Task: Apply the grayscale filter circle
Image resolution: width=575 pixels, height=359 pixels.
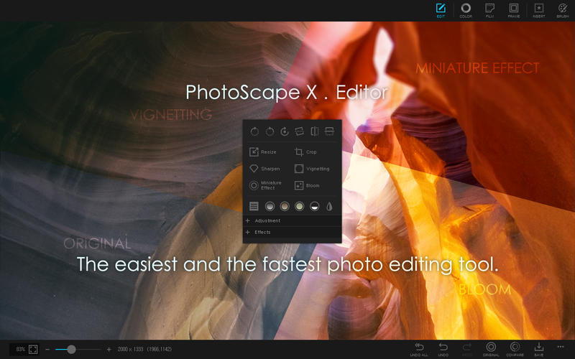Action: [270, 206]
